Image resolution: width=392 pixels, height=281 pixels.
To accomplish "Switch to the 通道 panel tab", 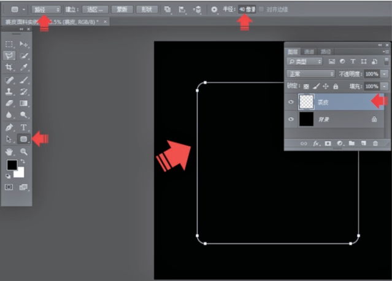I will tap(309, 52).
